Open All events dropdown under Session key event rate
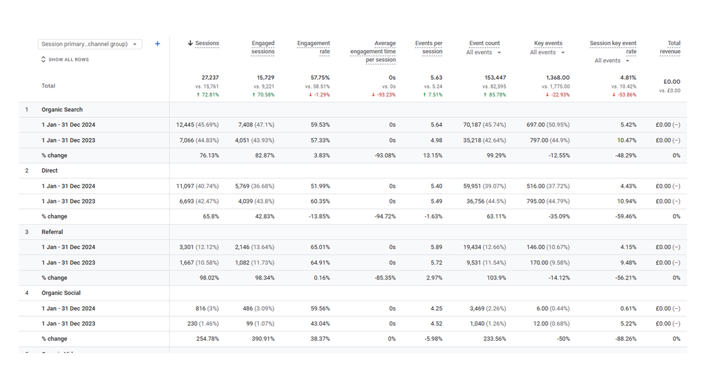This screenshot has height=389, width=715. click(612, 60)
